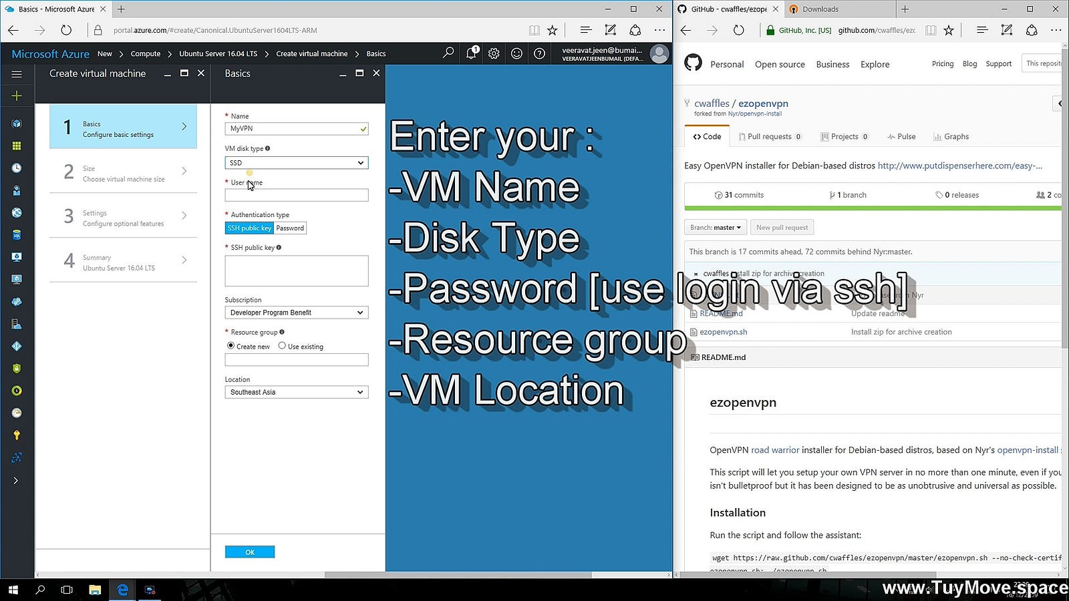Viewport: 1069px width, 601px height.
Task: Open step 1 Basics blade
Action: click(x=123, y=126)
